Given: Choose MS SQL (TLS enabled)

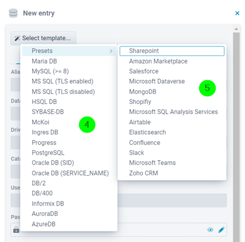Looking at the screenshot, I should [69, 81].
